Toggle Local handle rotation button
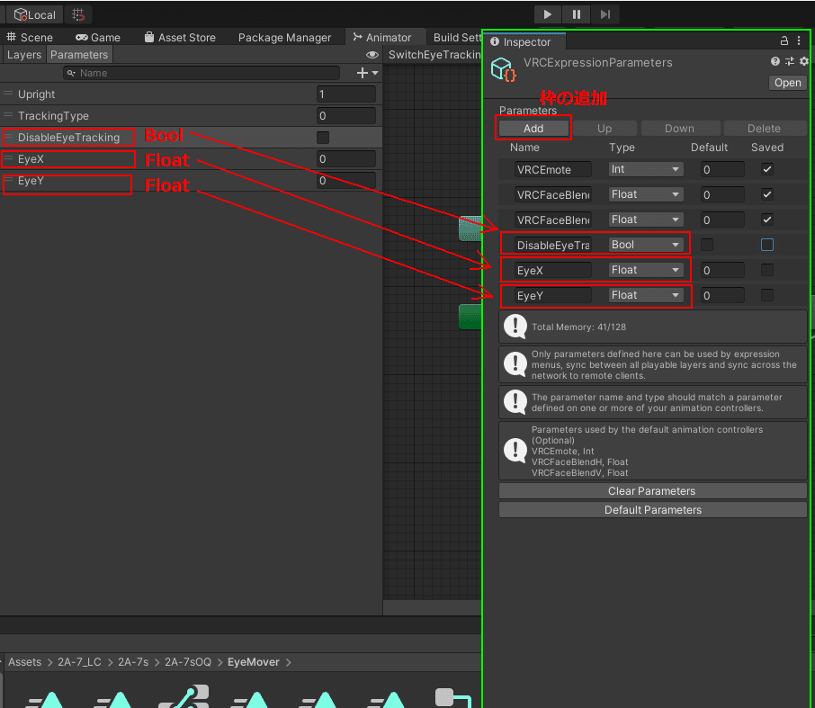Viewport: 815px width, 708px height. (x=34, y=14)
